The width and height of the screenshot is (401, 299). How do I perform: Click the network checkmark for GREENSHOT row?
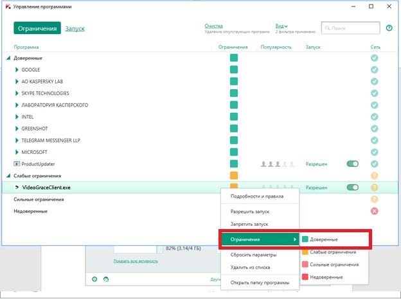pyautogui.click(x=375, y=128)
